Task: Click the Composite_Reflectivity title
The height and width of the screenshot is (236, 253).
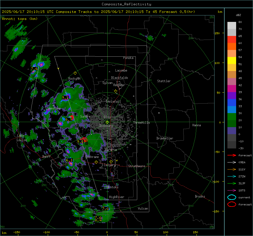Action: point(126,4)
